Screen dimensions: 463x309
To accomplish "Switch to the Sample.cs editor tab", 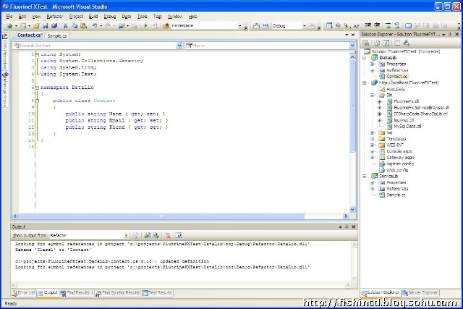I will click(x=57, y=35).
